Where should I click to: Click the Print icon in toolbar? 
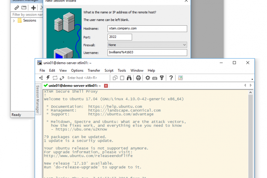[x=138, y=78]
